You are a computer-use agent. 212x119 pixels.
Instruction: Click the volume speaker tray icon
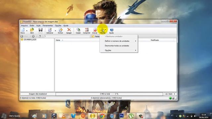pos(195,116)
